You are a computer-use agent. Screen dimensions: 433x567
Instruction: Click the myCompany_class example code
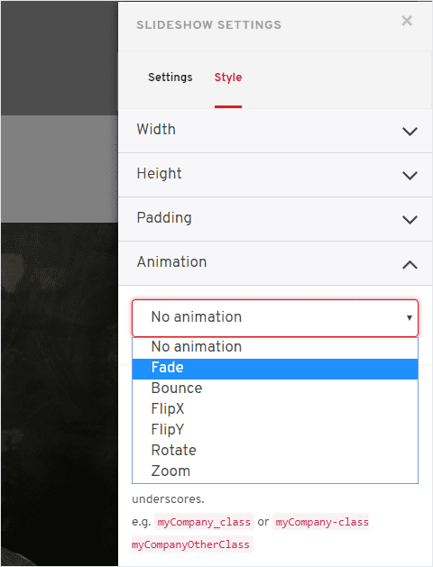[x=204, y=522]
